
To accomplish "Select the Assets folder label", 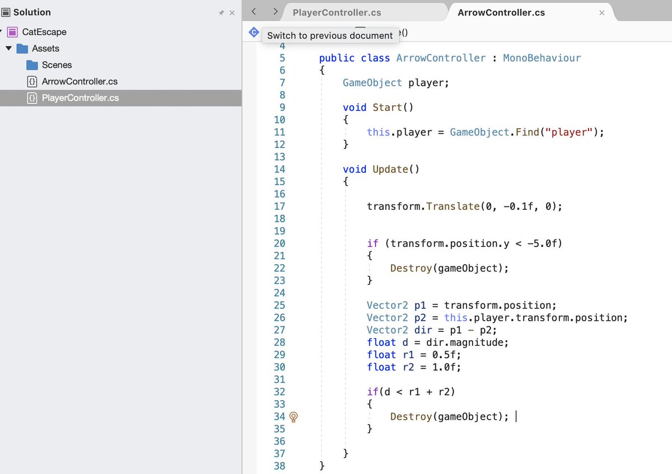I will (x=45, y=49).
